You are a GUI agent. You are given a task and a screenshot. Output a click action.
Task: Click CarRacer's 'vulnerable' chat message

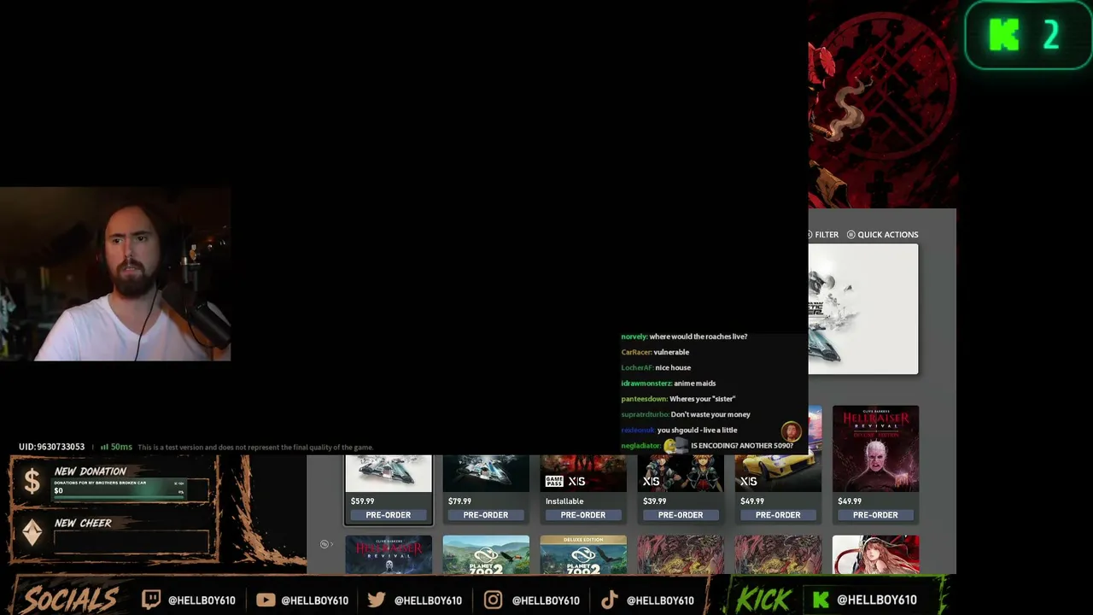tap(655, 352)
